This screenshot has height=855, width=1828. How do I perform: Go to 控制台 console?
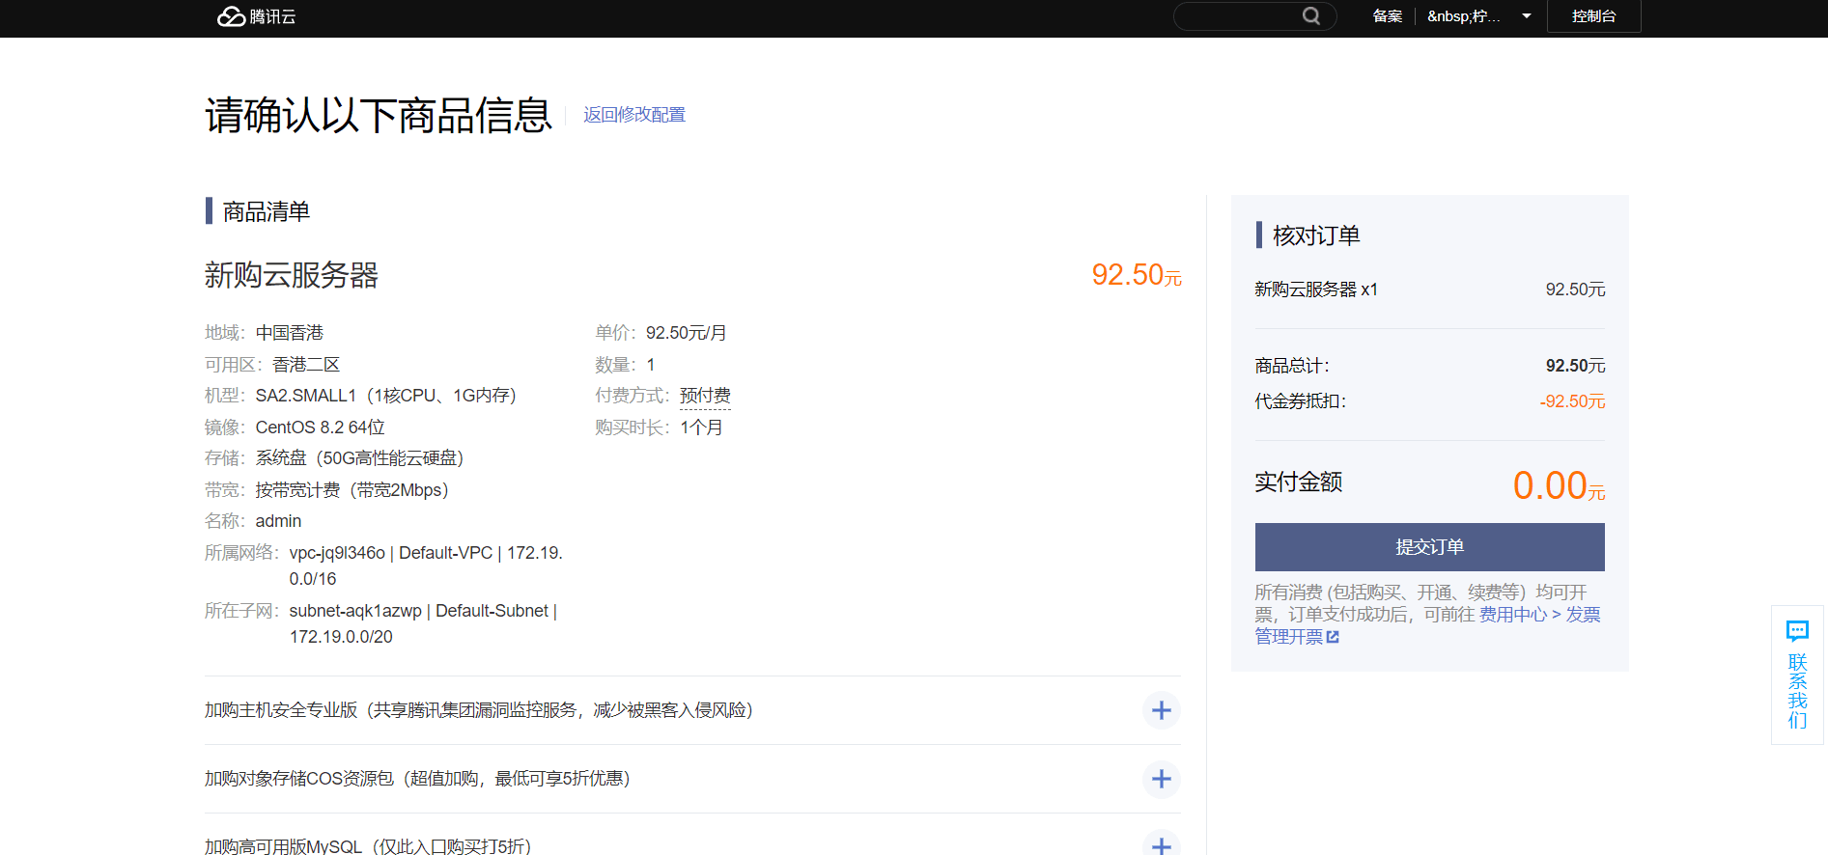pos(1593,16)
